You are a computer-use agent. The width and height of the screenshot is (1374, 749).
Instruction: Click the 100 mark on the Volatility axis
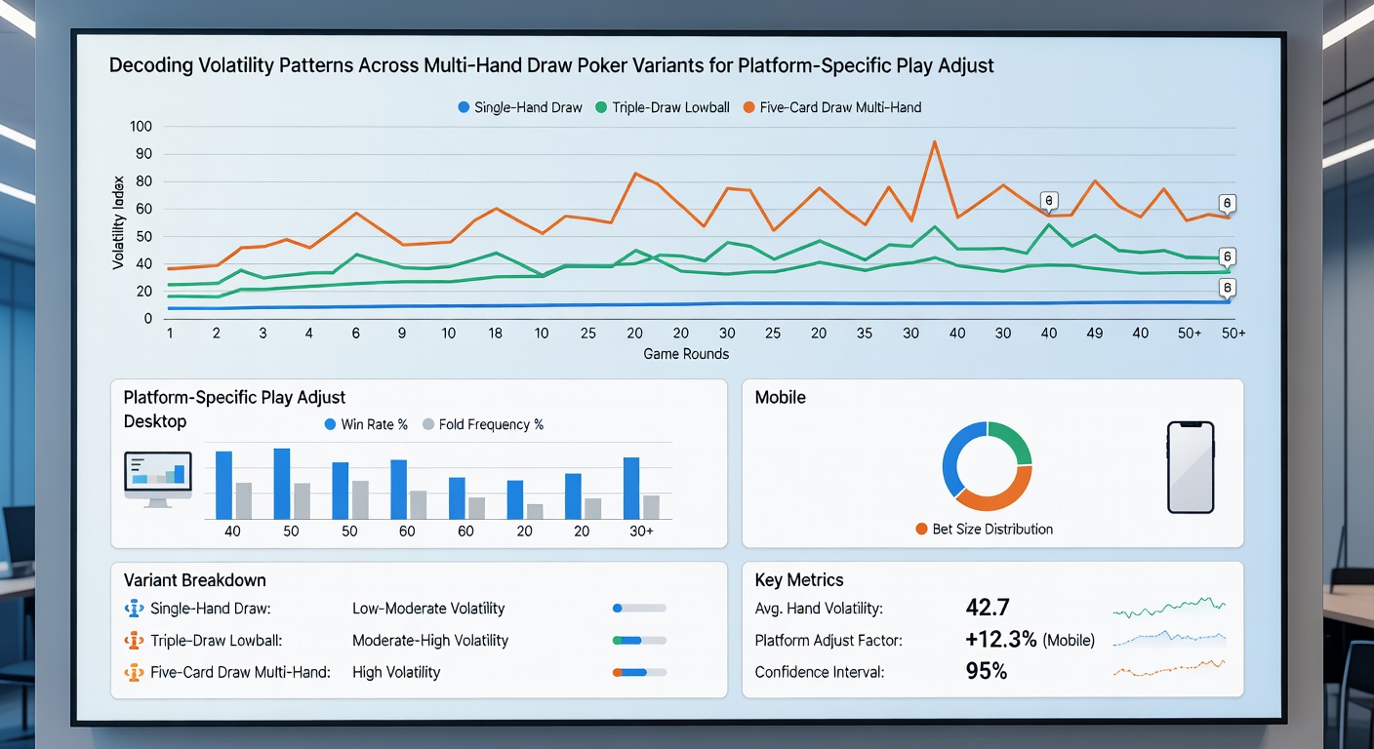tap(141, 127)
